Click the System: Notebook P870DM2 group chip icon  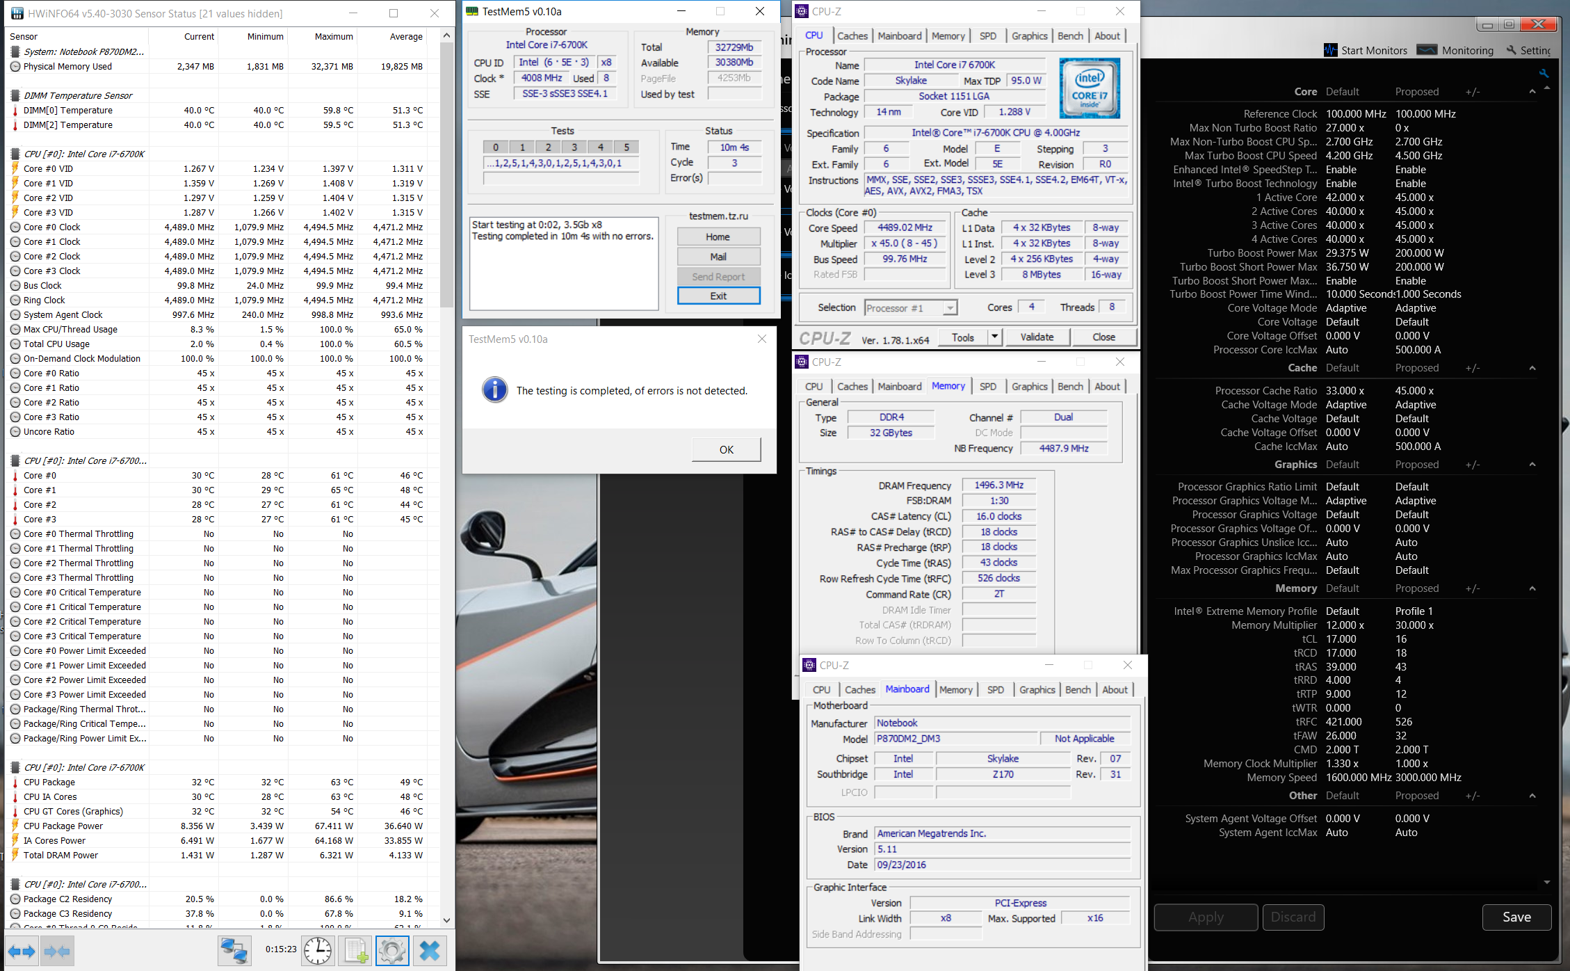coord(15,51)
